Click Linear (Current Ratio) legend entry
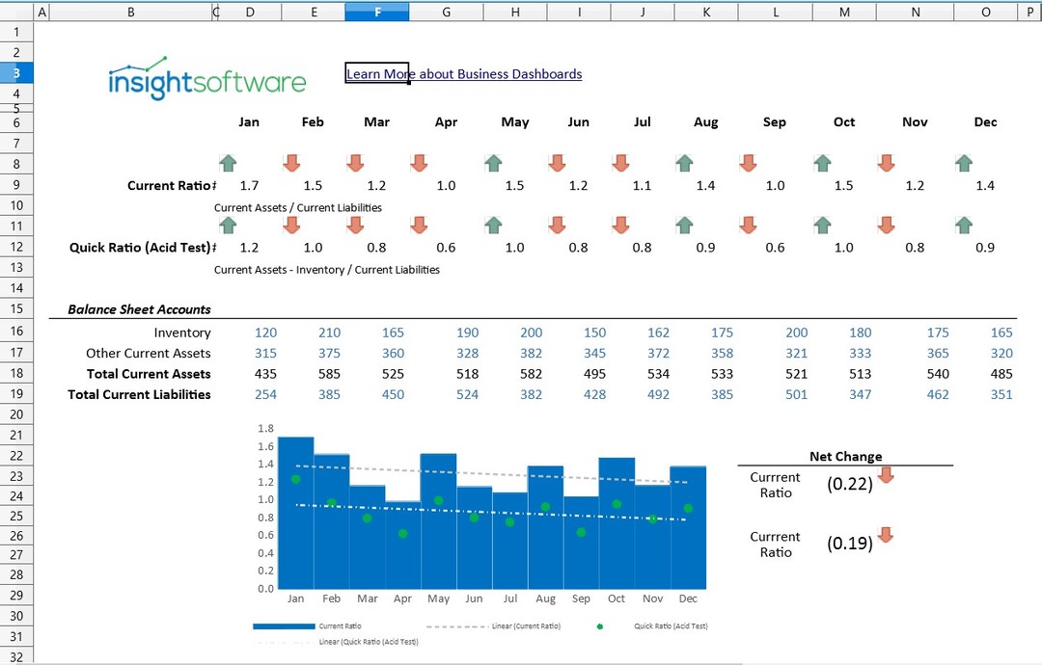 click(526, 626)
